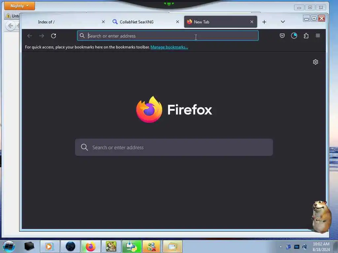The image size is (338, 253).
Task: Open the circular profile toolbar icon
Action: (x=294, y=36)
